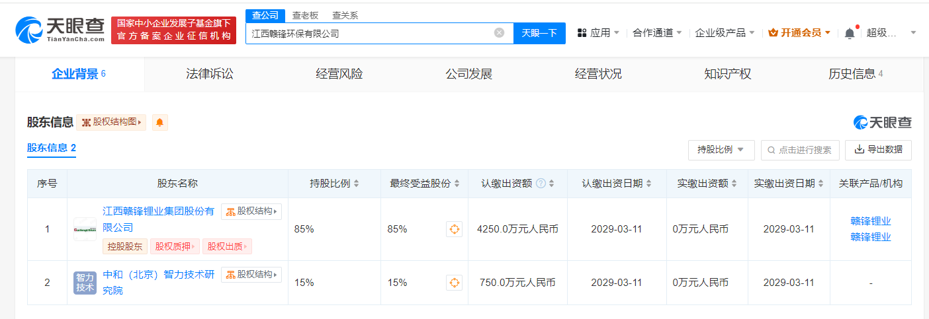Click the notification bell in top bar

pyautogui.click(x=850, y=33)
